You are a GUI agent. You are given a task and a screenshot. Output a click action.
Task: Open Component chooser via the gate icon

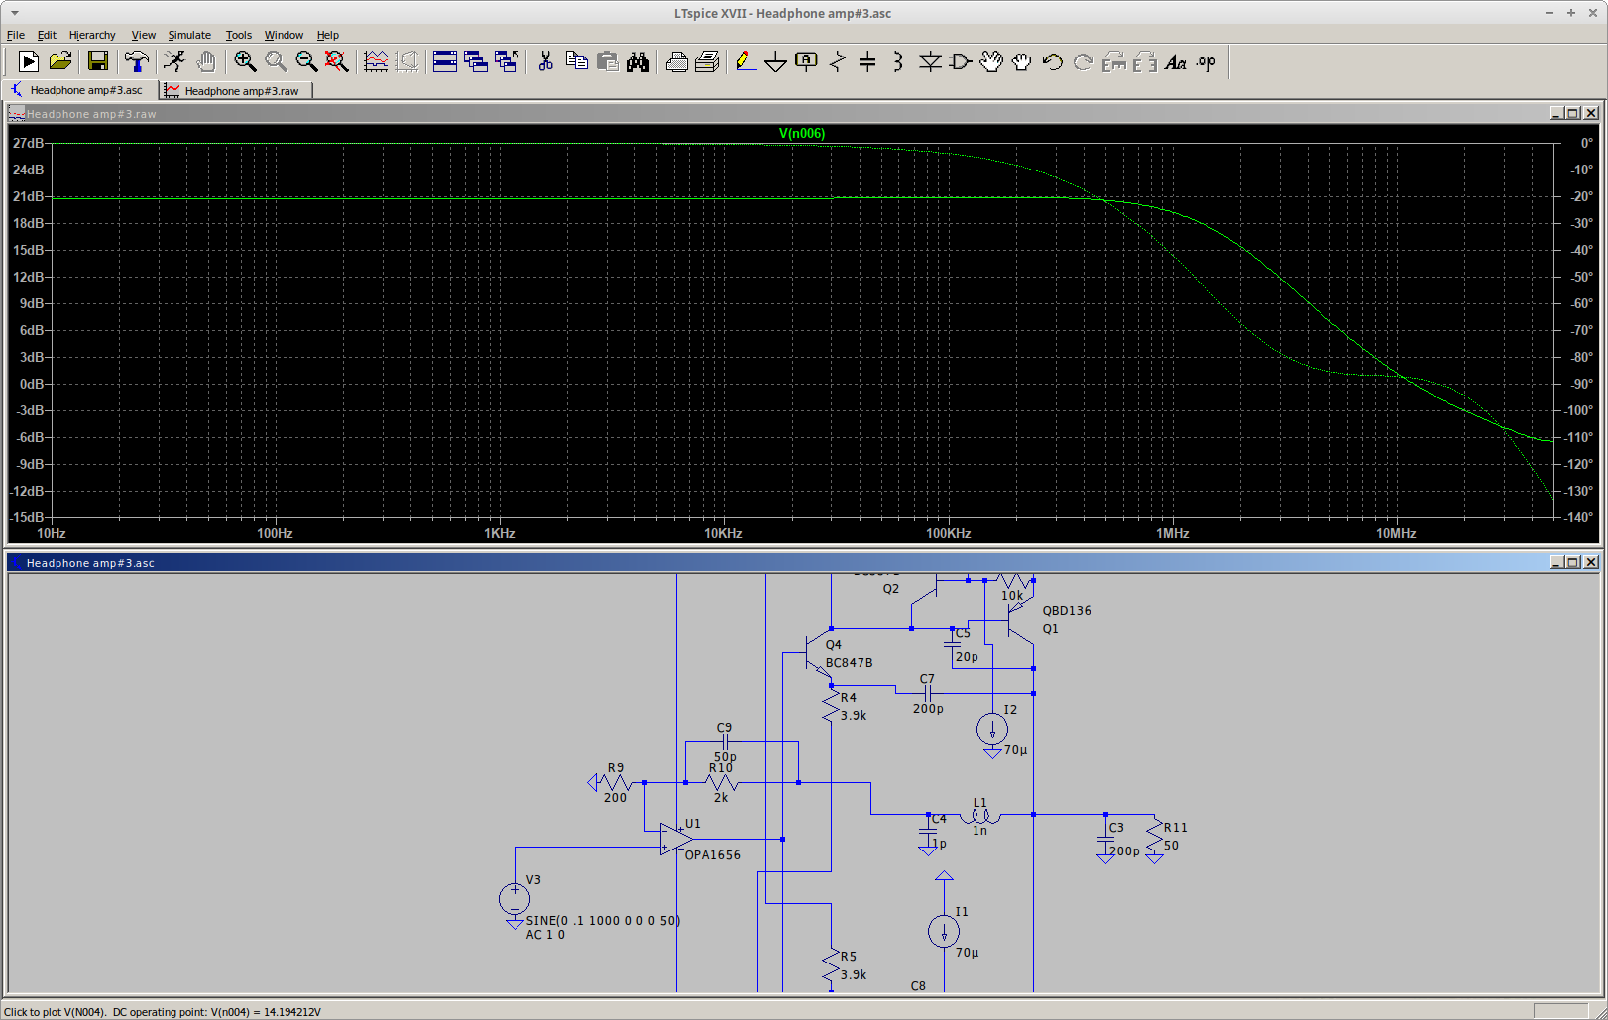tap(960, 61)
